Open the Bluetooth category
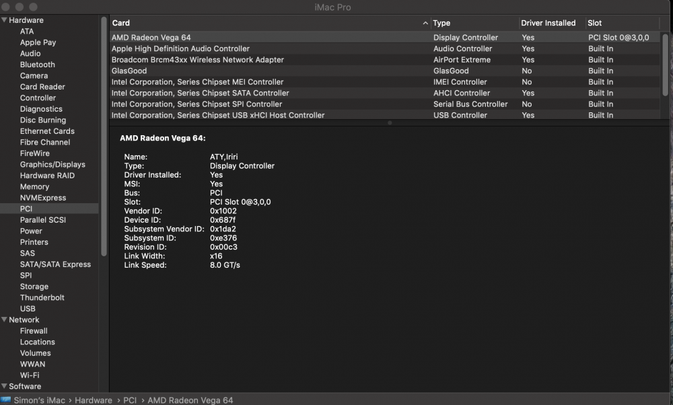Screen dimensions: 673x405 pos(37,65)
